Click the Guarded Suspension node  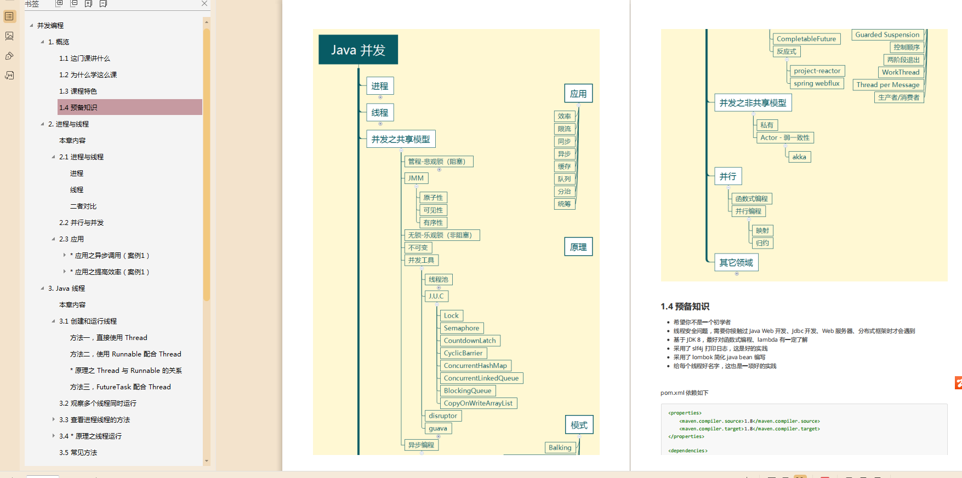pos(887,34)
